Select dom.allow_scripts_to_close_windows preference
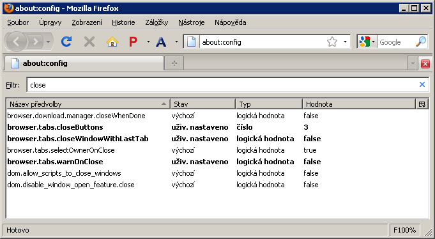This screenshot has width=435, height=239. coord(64,173)
